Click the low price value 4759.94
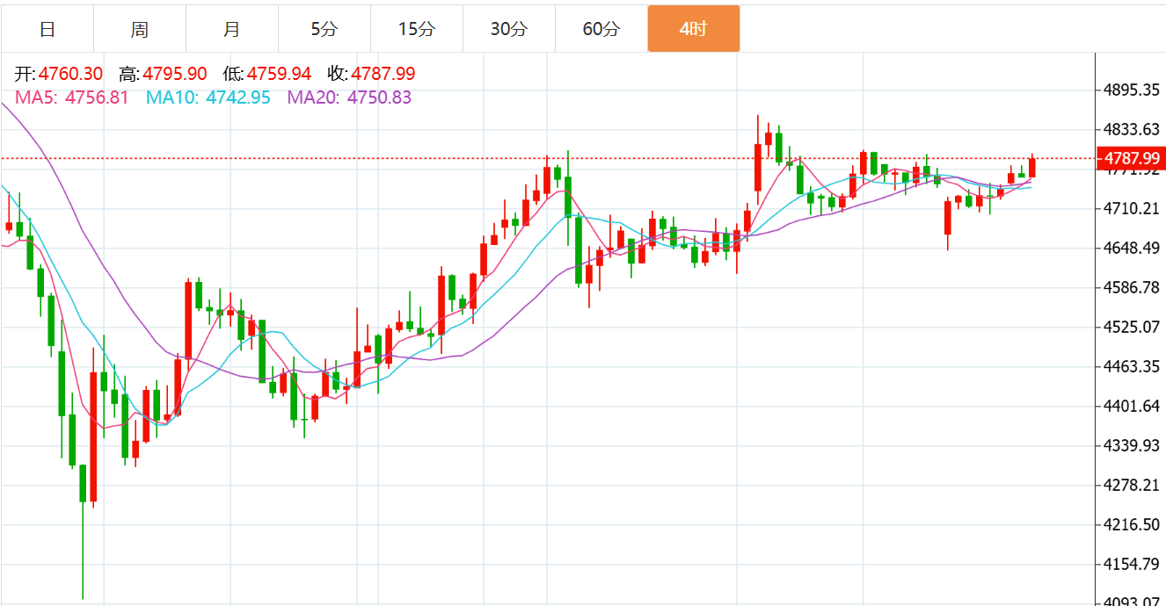1166x606 pixels. pos(279,74)
